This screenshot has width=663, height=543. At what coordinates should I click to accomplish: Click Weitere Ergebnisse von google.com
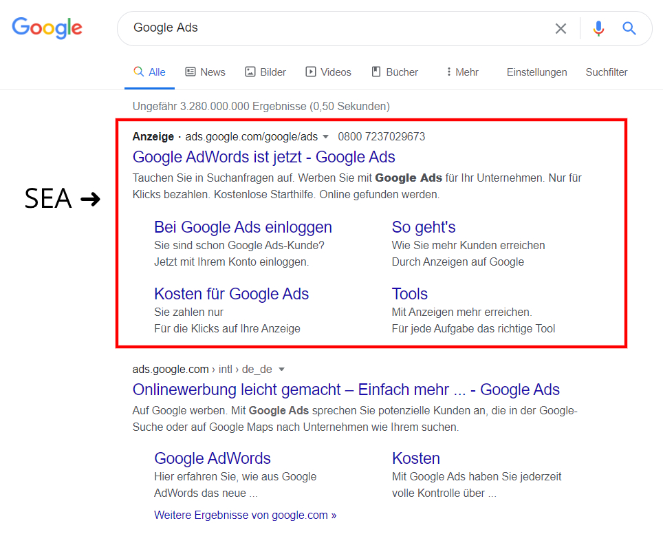pos(246,515)
